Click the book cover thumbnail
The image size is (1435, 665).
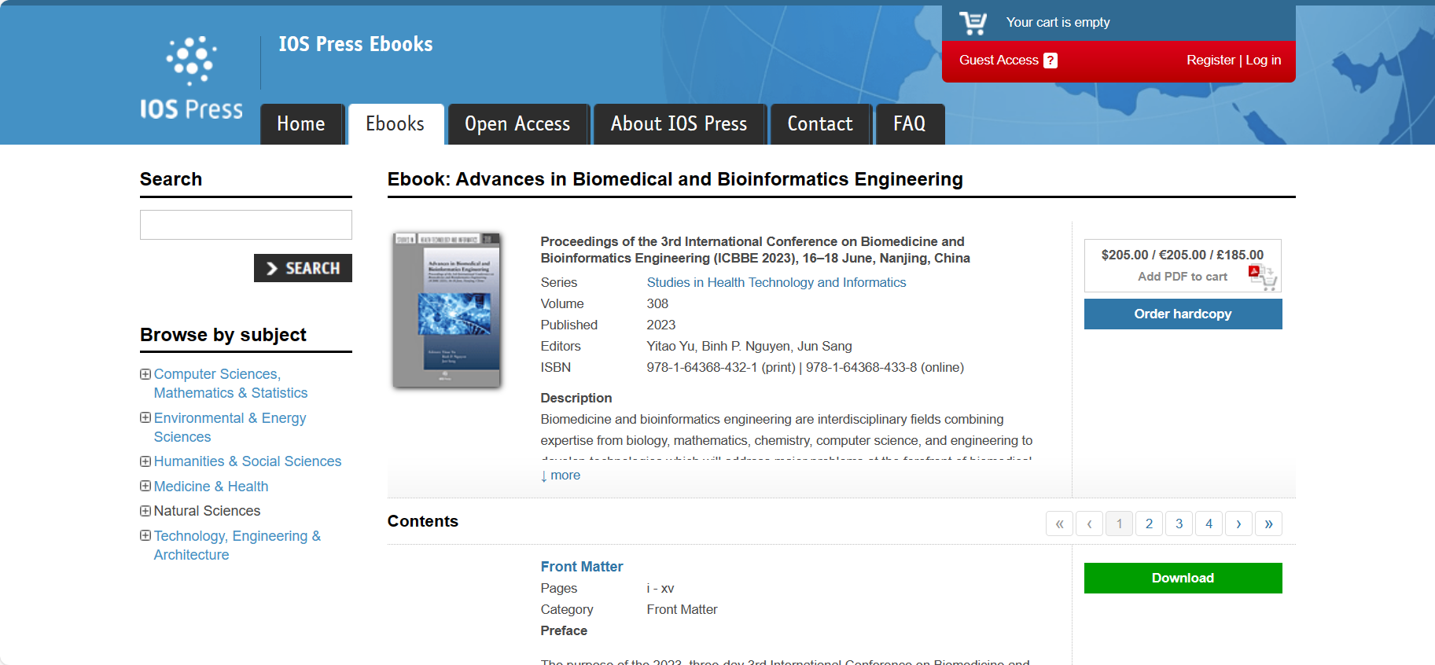[x=447, y=310]
